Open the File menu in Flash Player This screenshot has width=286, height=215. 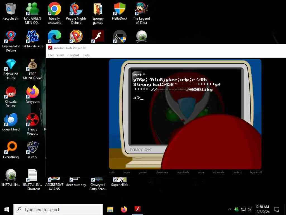tap(50, 55)
